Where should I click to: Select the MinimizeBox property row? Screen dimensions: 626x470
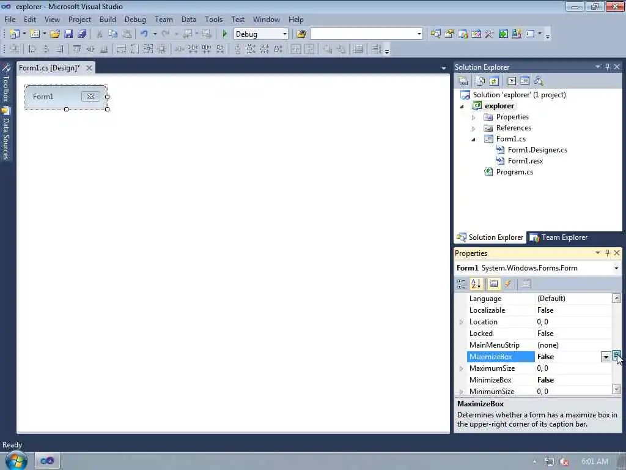coord(539,380)
